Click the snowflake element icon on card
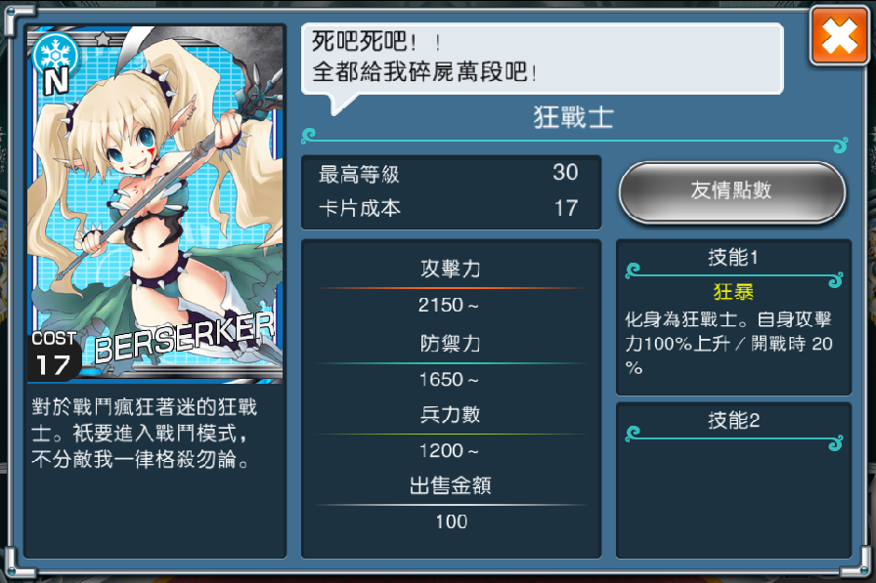 click(55, 53)
